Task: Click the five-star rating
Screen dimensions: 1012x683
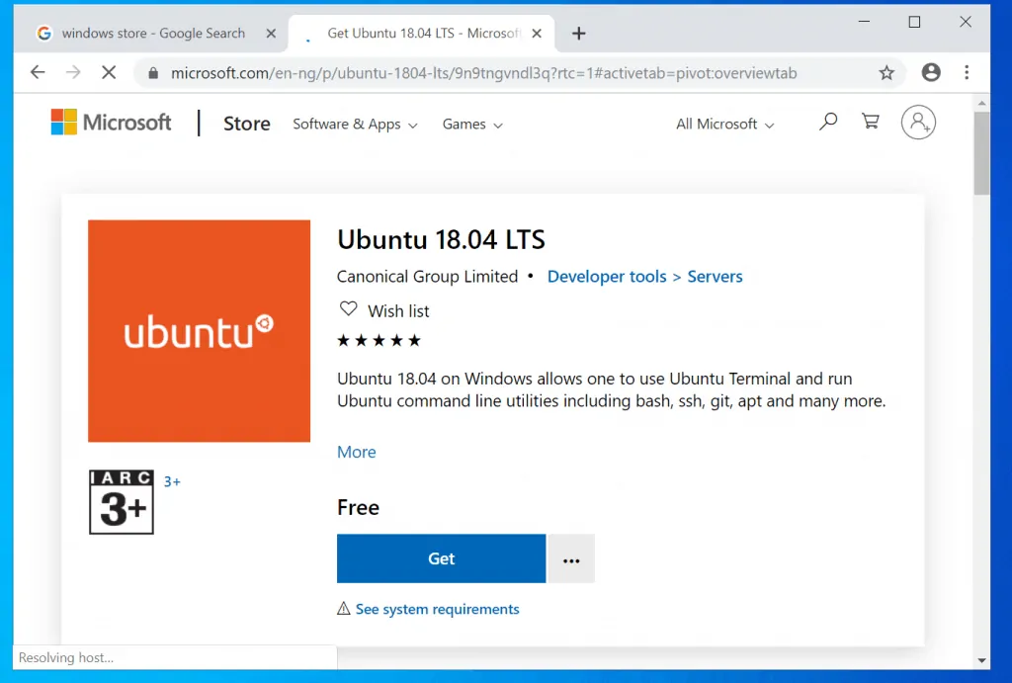Action: pyautogui.click(x=379, y=340)
